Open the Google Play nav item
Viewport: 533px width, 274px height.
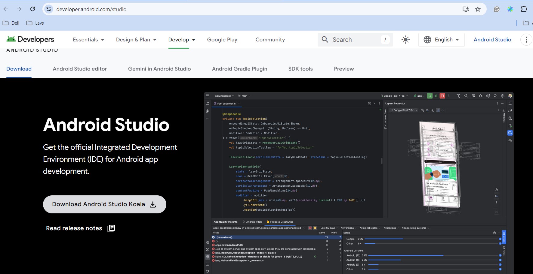(x=222, y=40)
